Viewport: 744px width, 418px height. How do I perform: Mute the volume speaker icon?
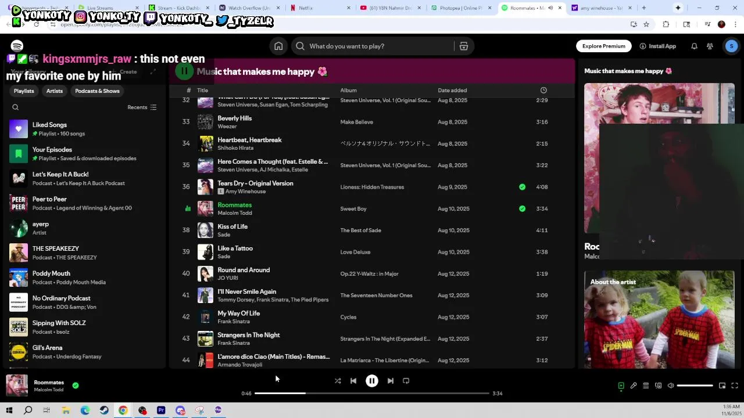671,385
